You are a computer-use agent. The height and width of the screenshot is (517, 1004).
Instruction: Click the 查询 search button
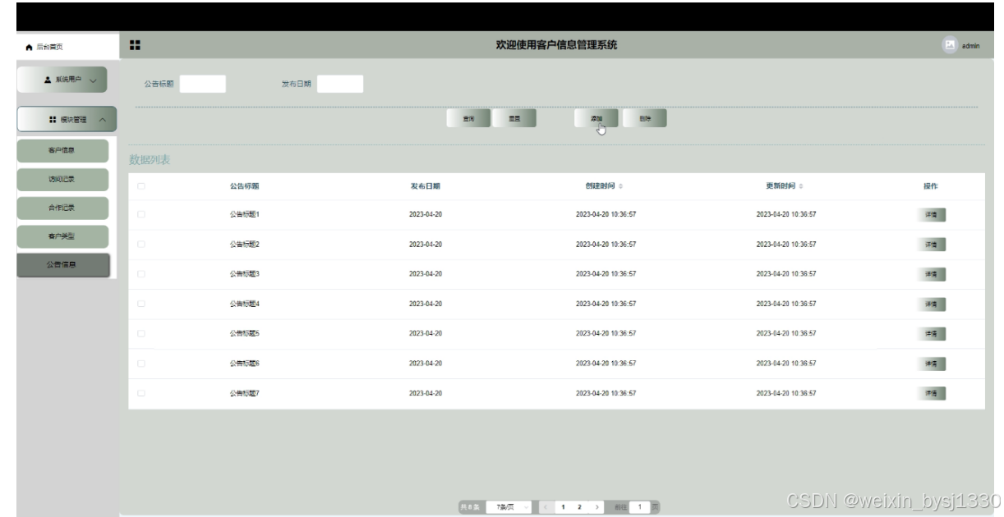pos(468,119)
